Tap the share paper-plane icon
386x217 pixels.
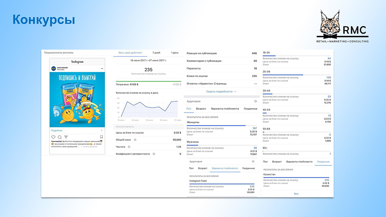(66, 137)
